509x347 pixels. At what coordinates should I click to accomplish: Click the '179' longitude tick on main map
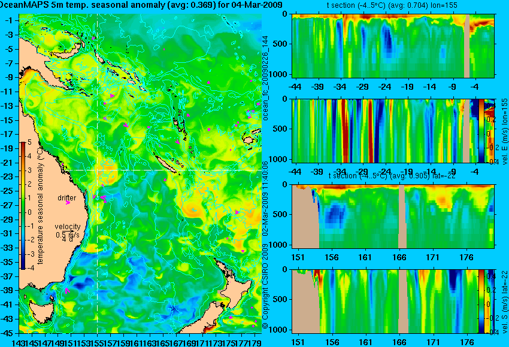click(x=255, y=343)
